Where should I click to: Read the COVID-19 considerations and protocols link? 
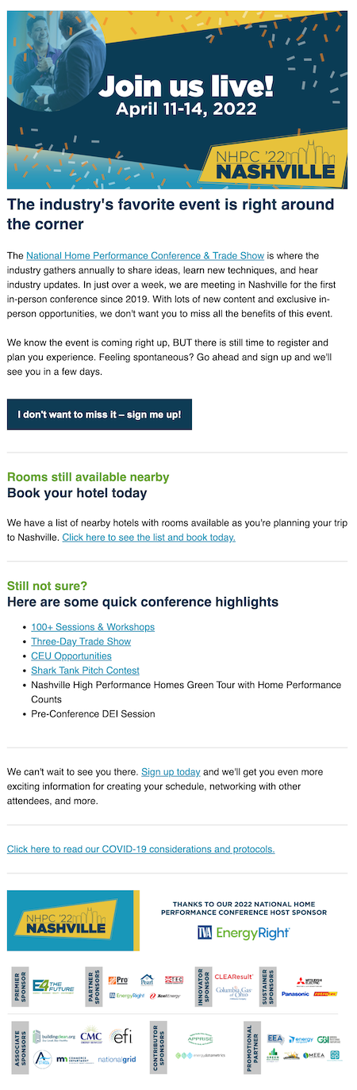click(141, 849)
